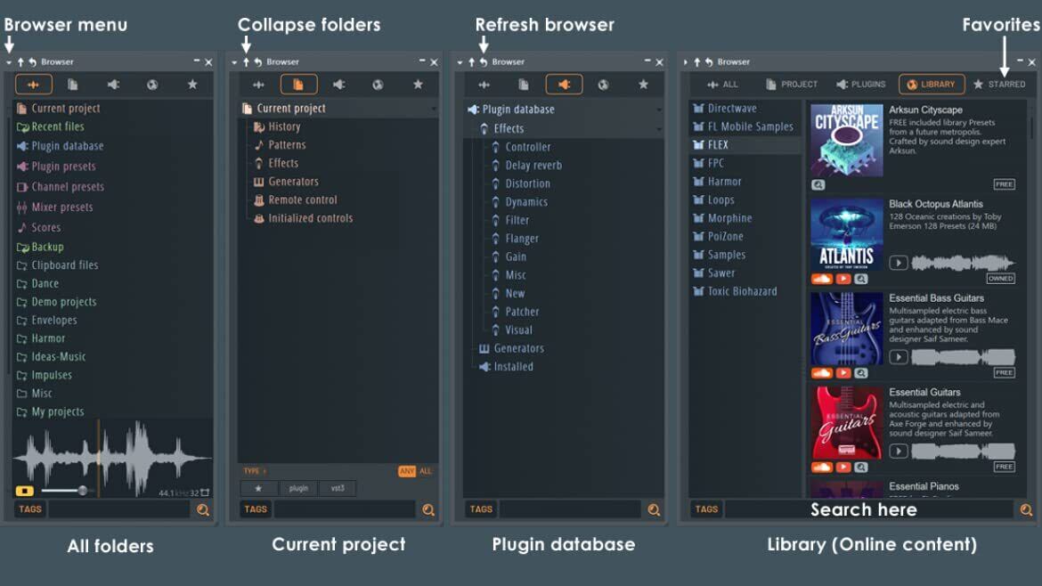Image resolution: width=1042 pixels, height=586 pixels.
Task: Click the Essential Guitars red guitar thumbnail
Action: [x=846, y=422]
